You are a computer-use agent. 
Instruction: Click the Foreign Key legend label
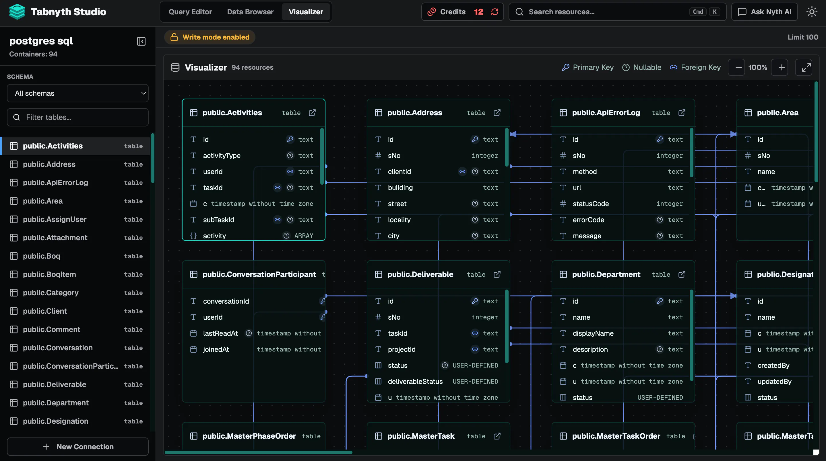pyautogui.click(x=701, y=68)
